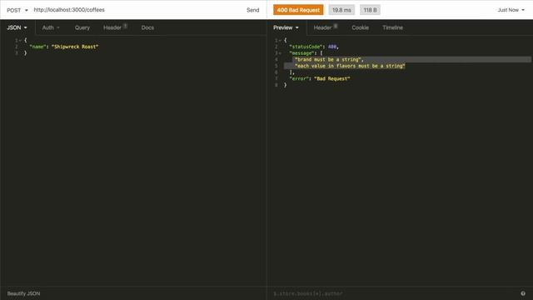Image resolution: width=533 pixels, height=300 pixels.
Task: Open the Auth tab dropdown
Action: click(x=51, y=27)
